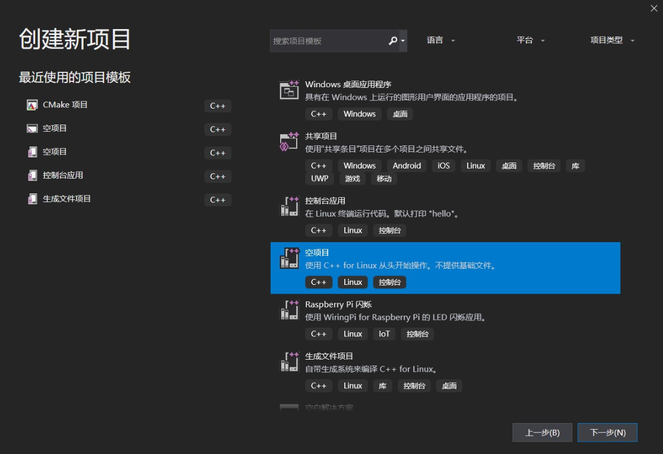Click the Android tag under 共享项目

point(407,166)
